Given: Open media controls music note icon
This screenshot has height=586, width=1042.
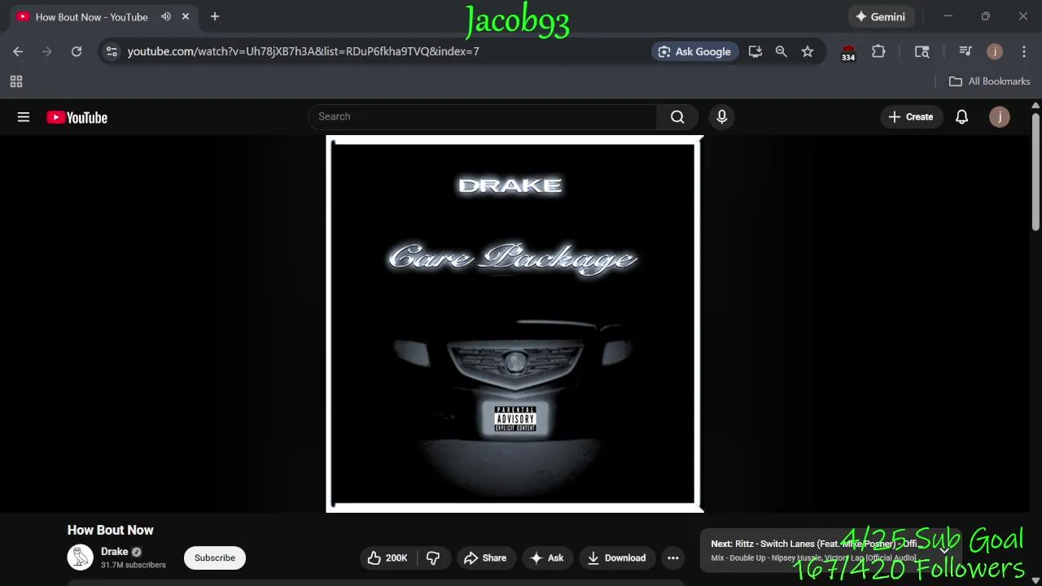Looking at the screenshot, I should [965, 51].
